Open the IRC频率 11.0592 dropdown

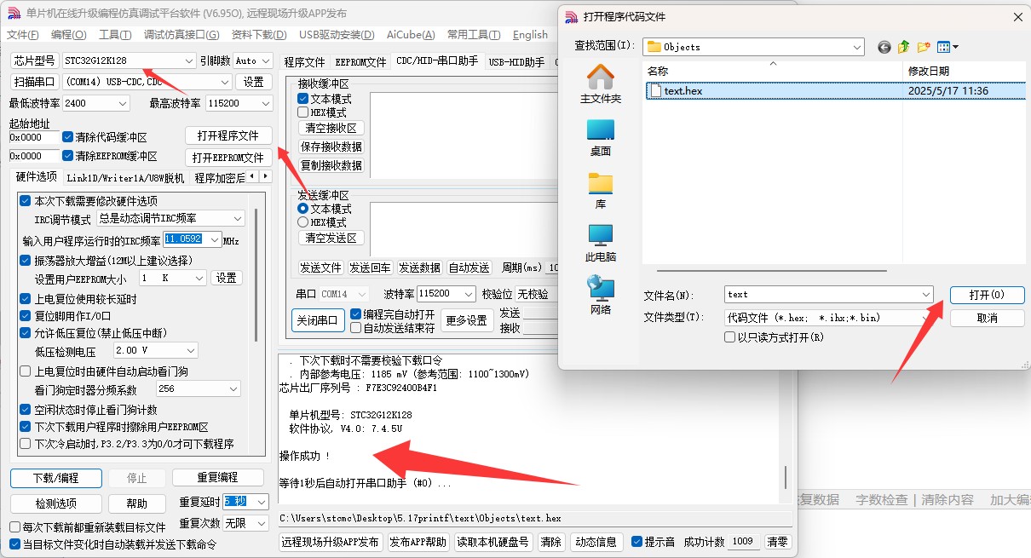pyautogui.click(x=192, y=240)
